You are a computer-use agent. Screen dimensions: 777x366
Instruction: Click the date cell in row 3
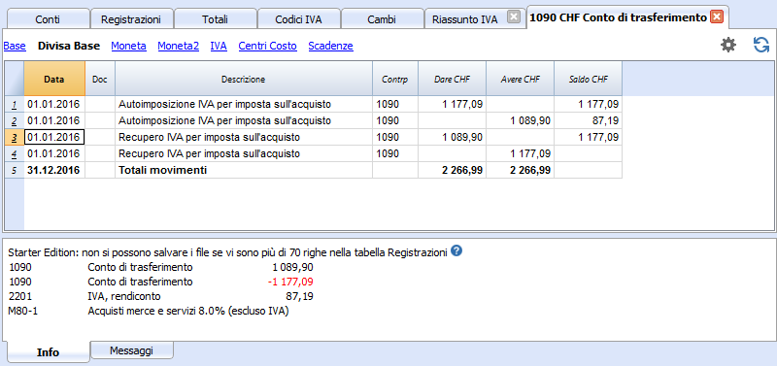pyautogui.click(x=54, y=137)
